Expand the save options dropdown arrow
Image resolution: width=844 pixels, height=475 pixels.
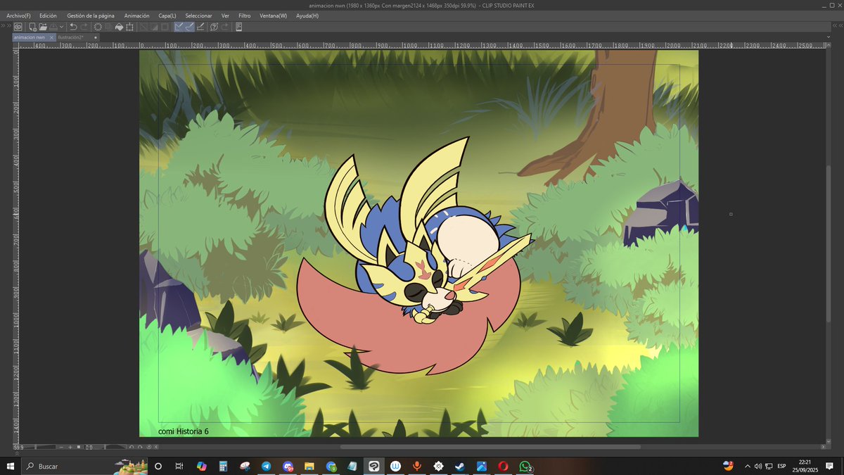coord(61,27)
